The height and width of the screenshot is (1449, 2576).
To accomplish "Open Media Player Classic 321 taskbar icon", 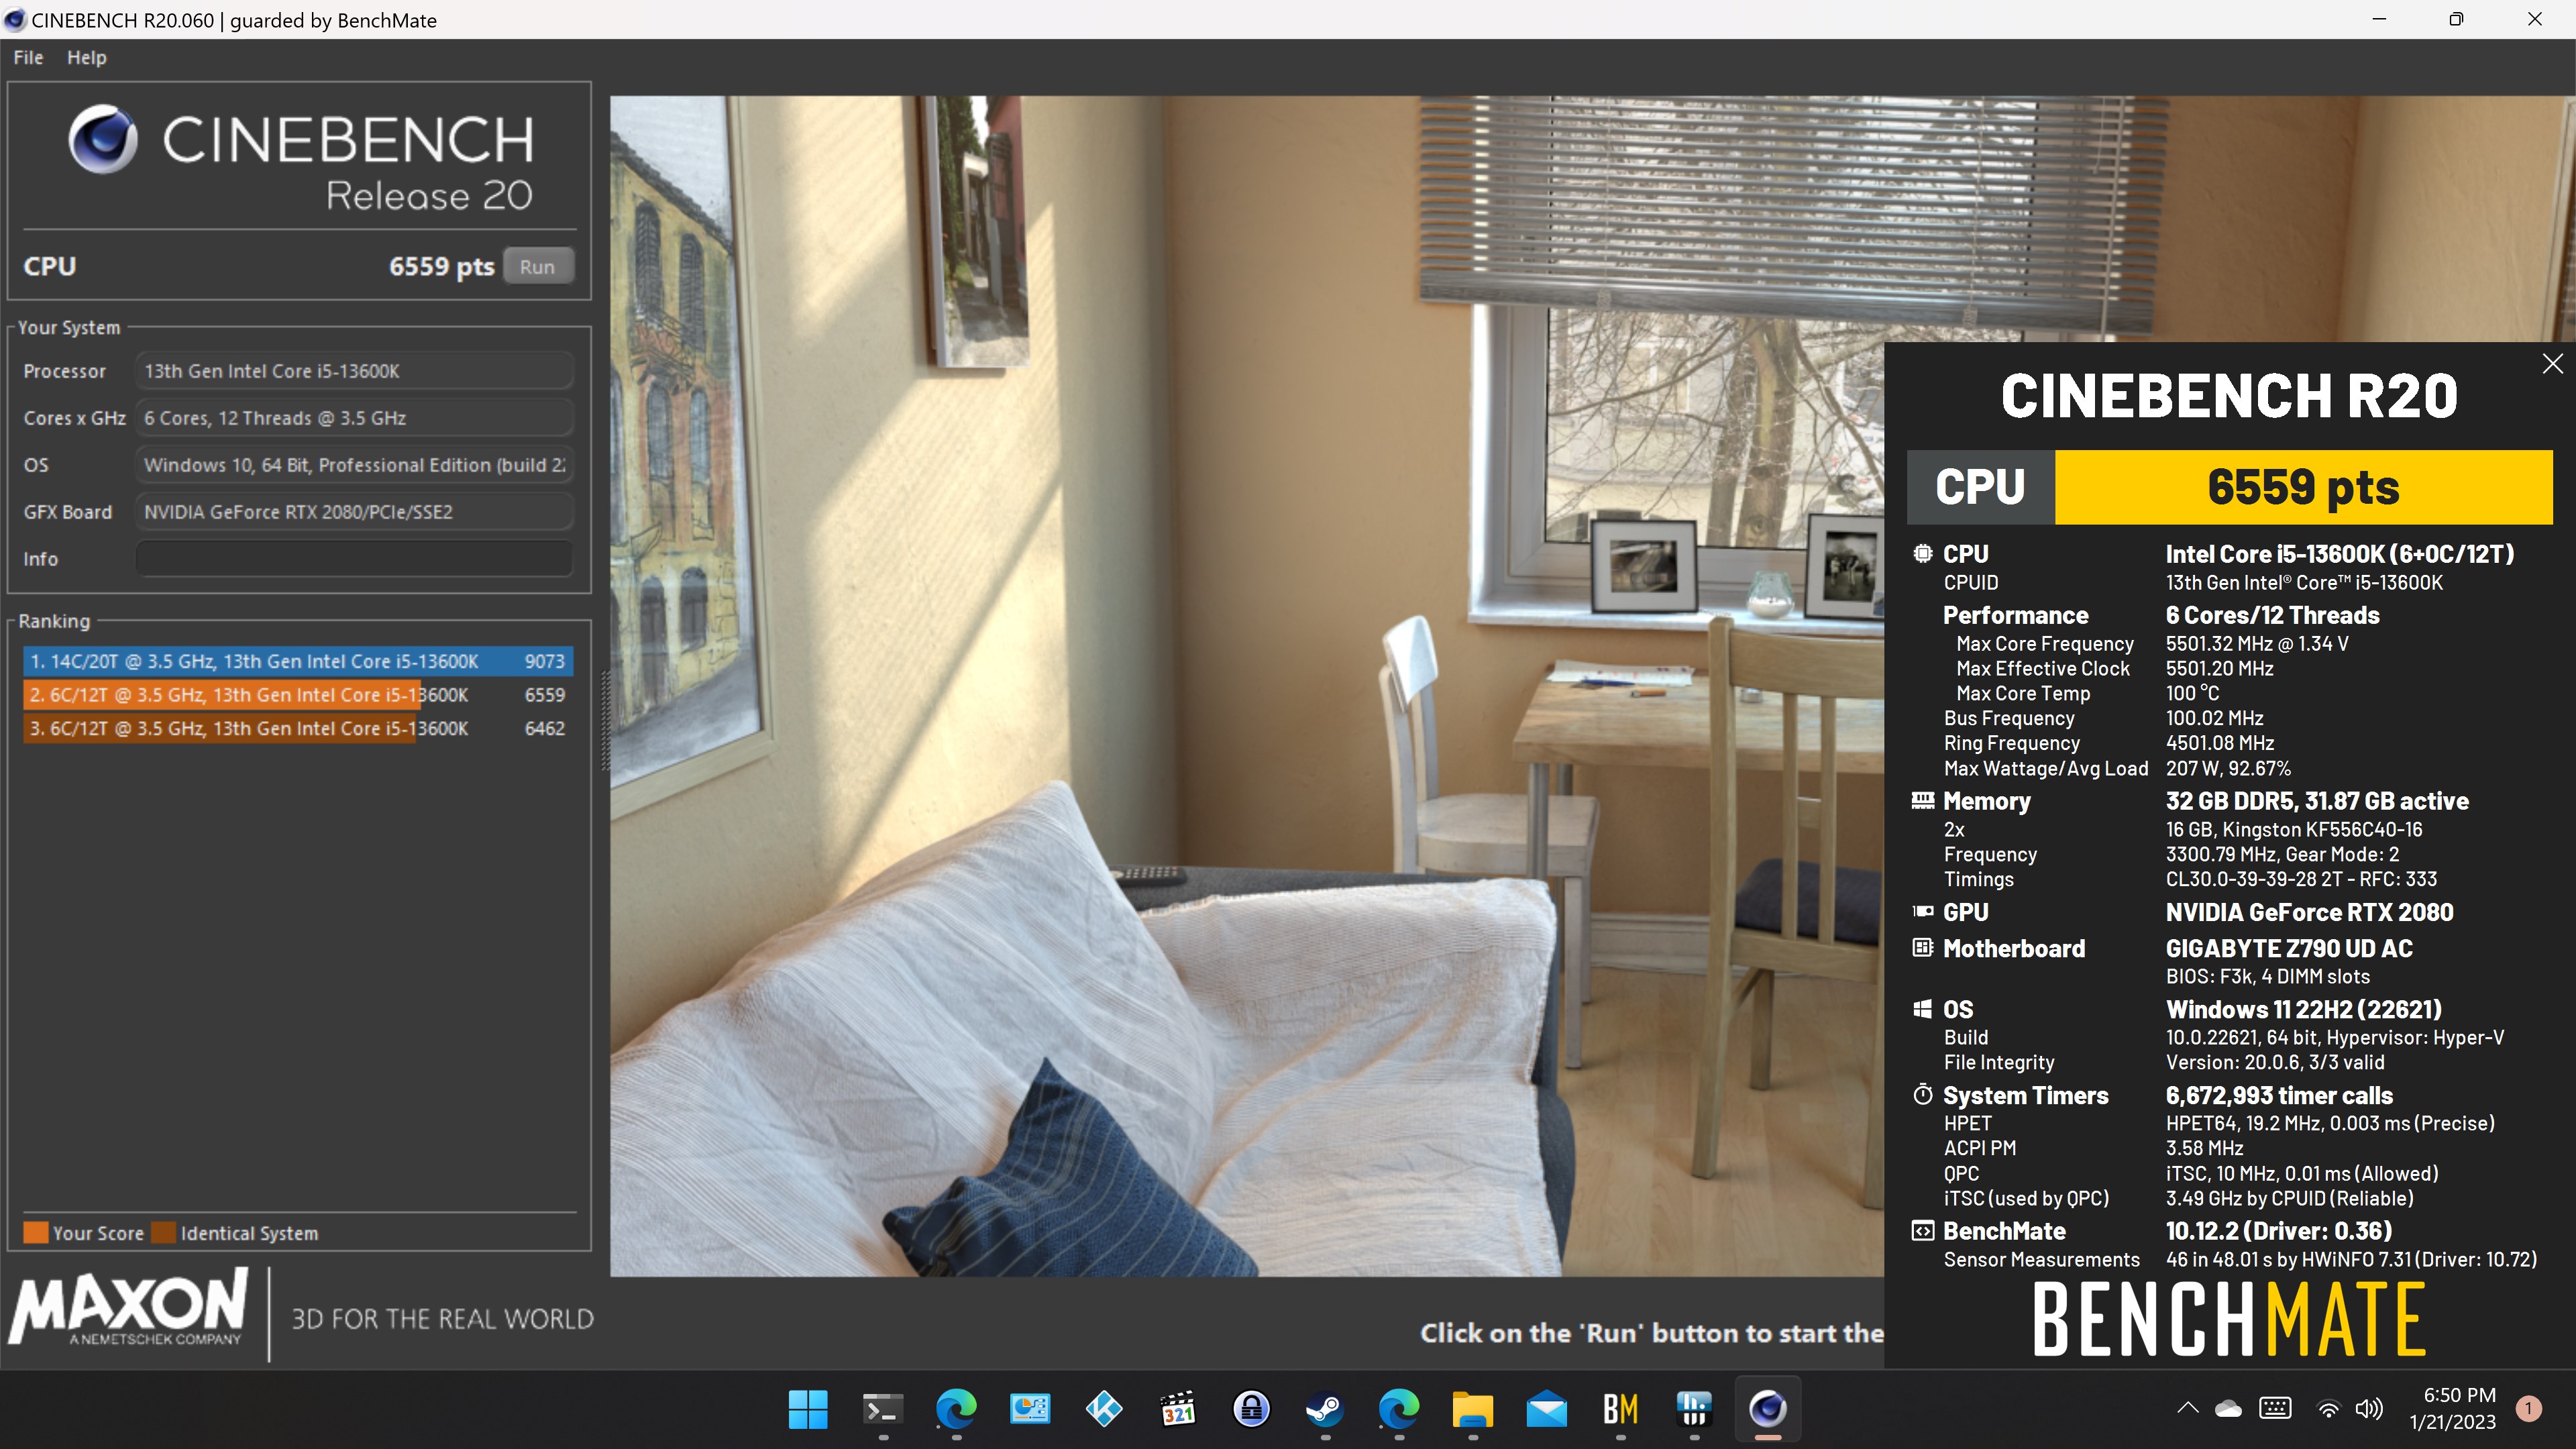I will [1177, 1409].
